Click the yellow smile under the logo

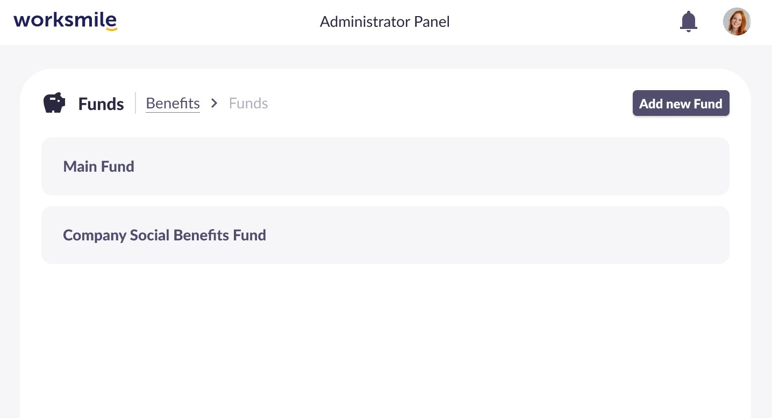click(x=111, y=29)
